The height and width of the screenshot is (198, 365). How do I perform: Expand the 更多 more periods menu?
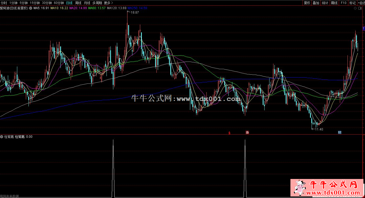pyautogui.click(x=108, y=3)
